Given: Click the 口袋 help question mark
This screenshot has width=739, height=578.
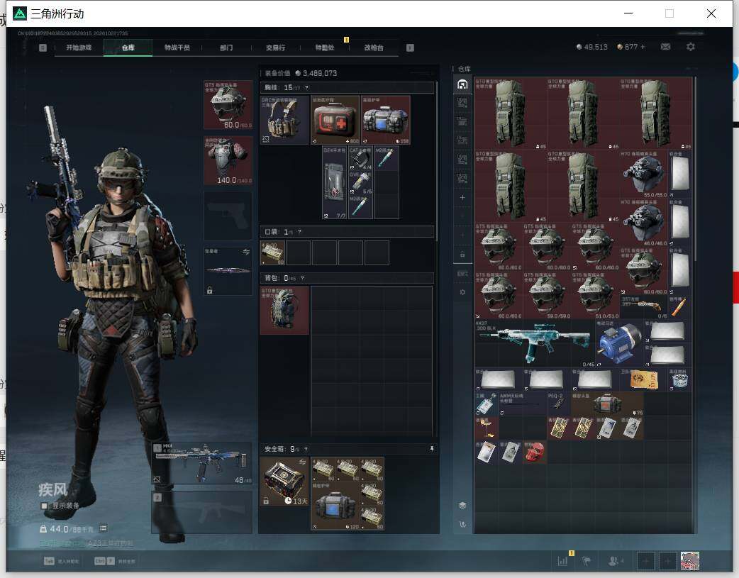Looking at the screenshot, I should 299,232.
